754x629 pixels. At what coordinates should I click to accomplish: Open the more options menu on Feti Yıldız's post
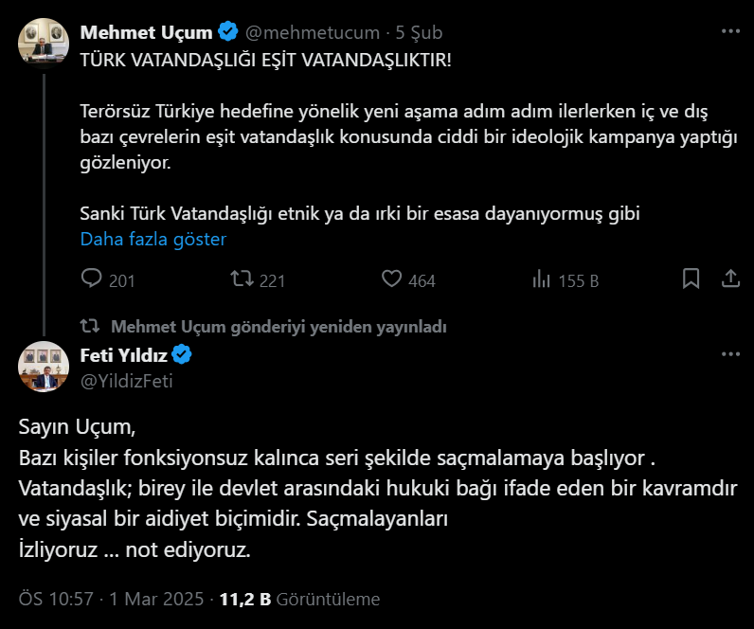tap(730, 354)
